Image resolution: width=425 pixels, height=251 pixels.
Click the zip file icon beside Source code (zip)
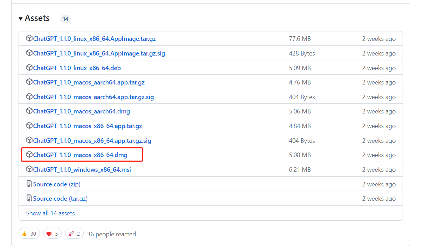tap(29, 184)
